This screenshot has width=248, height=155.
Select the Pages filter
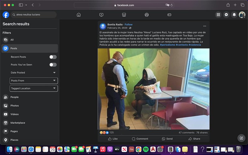click(29, 131)
